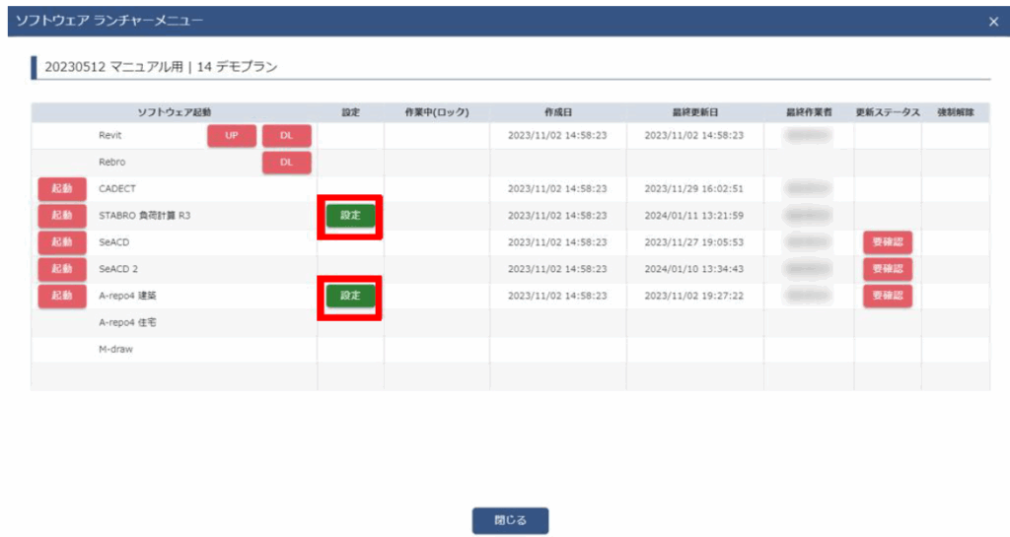Click 要確認 status for SeACD
This screenshot has width=1010, height=537.
click(x=887, y=242)
